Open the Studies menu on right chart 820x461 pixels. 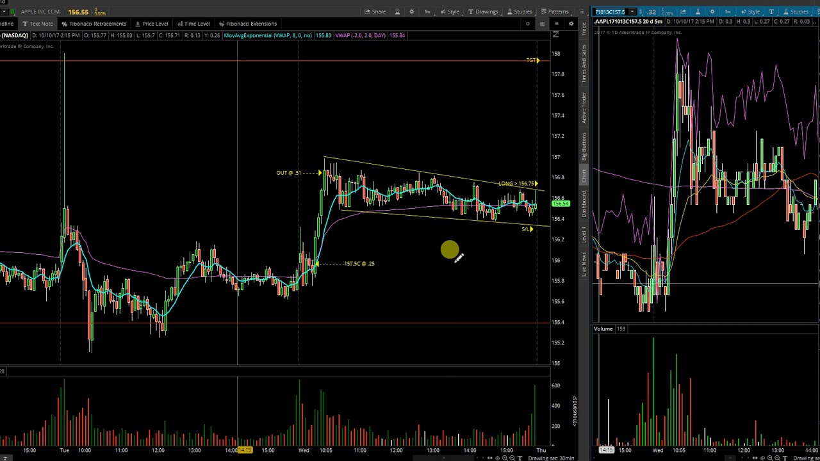[x=796, y=12]
